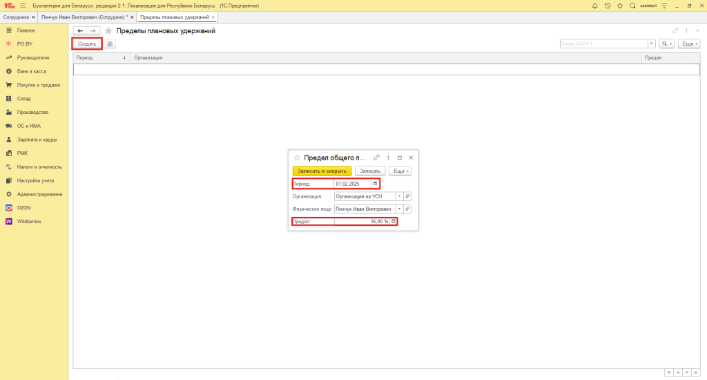Expand the Физическое лицо dropdown arrow
The image size is (707, 380).
point(399,209)
